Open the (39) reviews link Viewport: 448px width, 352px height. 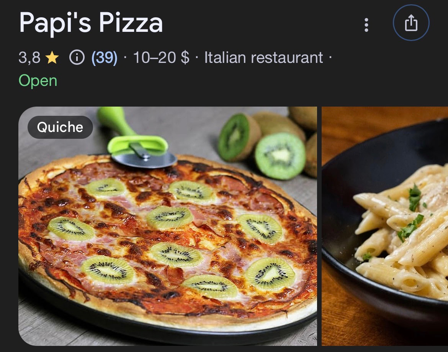(104, 58)
